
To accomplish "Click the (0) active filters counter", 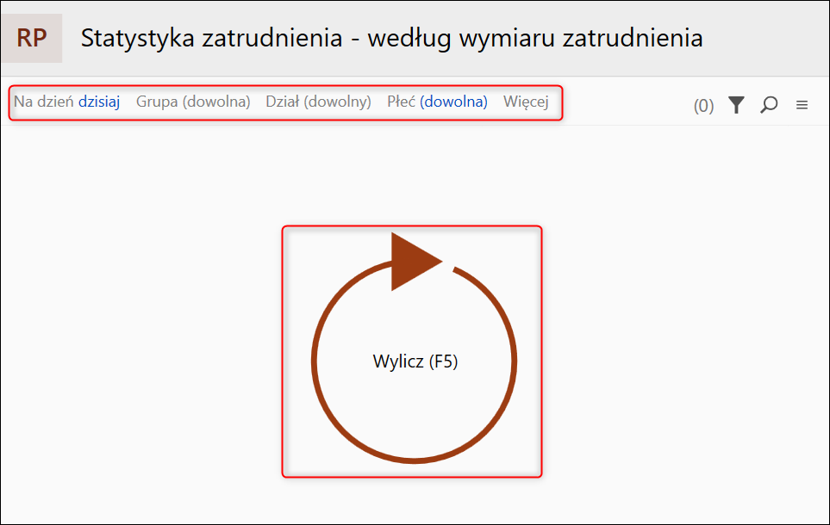I will 703,106.
